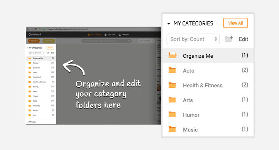Click the compass icon beside EXPLORE
This screenshot has height=150, width=279.
click(105, 35)
